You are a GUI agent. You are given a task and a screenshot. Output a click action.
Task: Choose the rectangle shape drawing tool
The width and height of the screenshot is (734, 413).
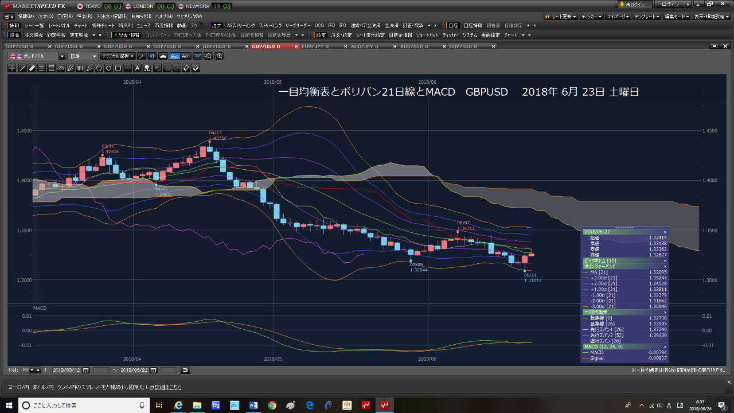click(x=118, y=68)
